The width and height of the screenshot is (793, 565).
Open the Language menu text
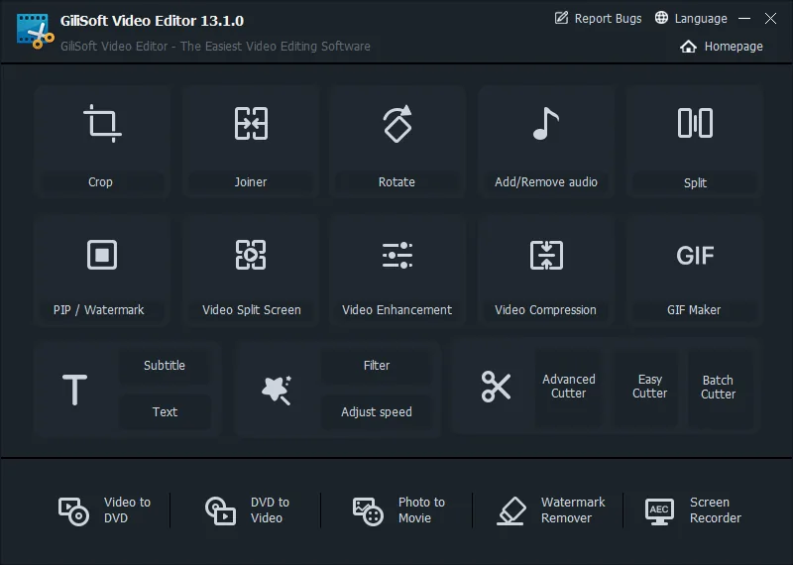pos(701,19)
